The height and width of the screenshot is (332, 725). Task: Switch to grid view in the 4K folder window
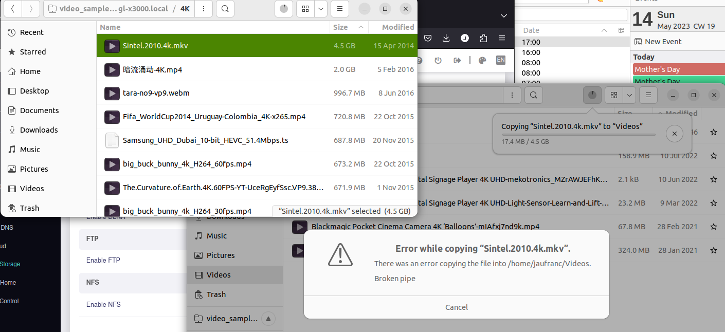coord(306,9)
